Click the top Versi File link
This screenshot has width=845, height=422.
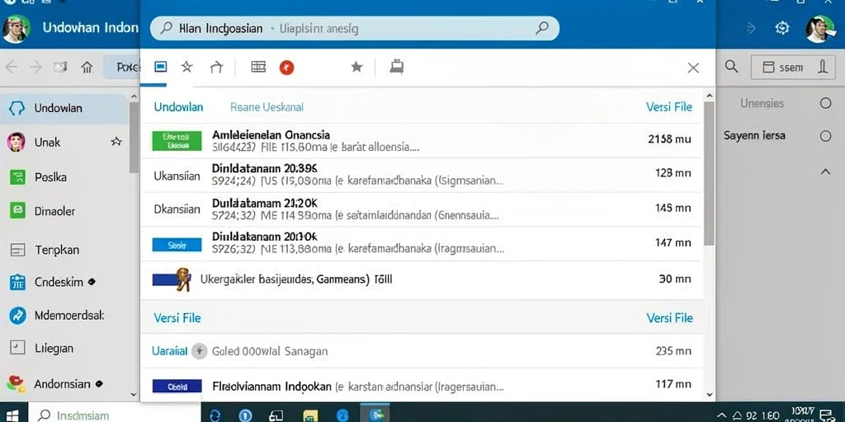point(668,107)
